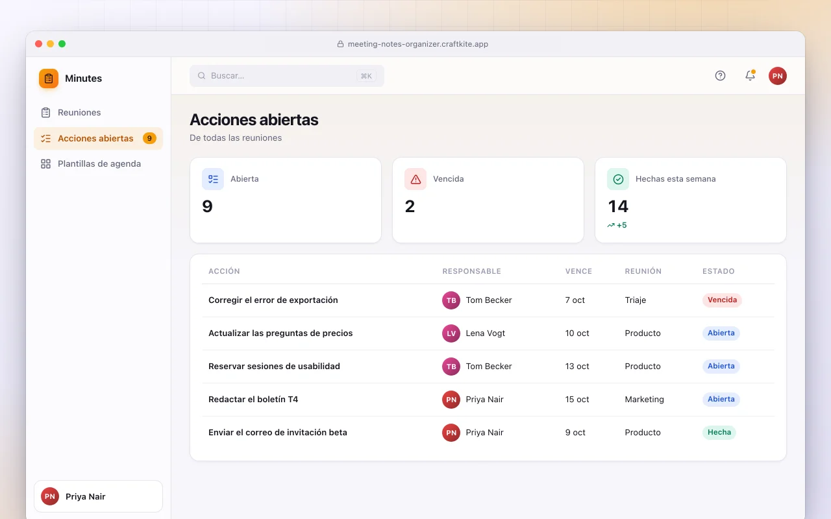
Task: Click the Vencida status badge
Action: (x=722, y=300)
